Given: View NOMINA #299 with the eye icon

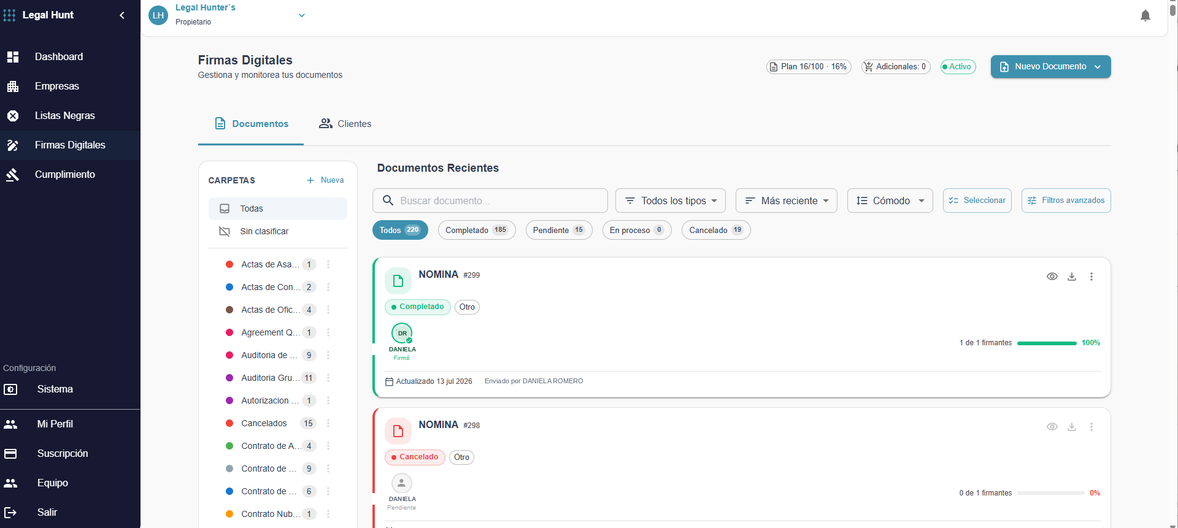Looking at the screenshot, I should pyautogui.click(x=1052, y=277).
